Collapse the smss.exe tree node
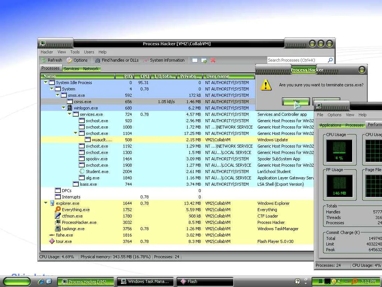This screenshot has height=287, width=382. pyautogui.click(x=57, y=95)
